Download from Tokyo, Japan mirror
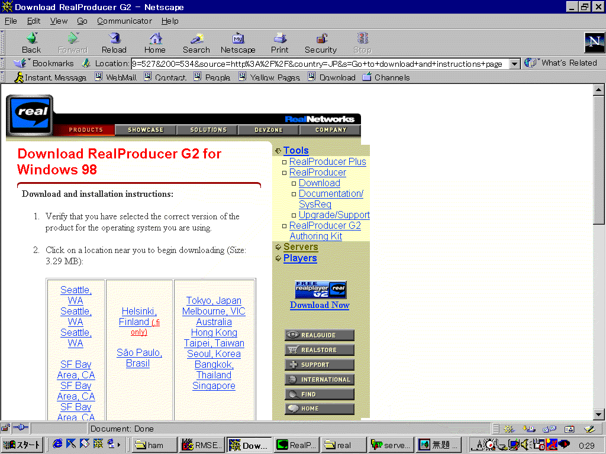The image size is (606, 454). 214,301
